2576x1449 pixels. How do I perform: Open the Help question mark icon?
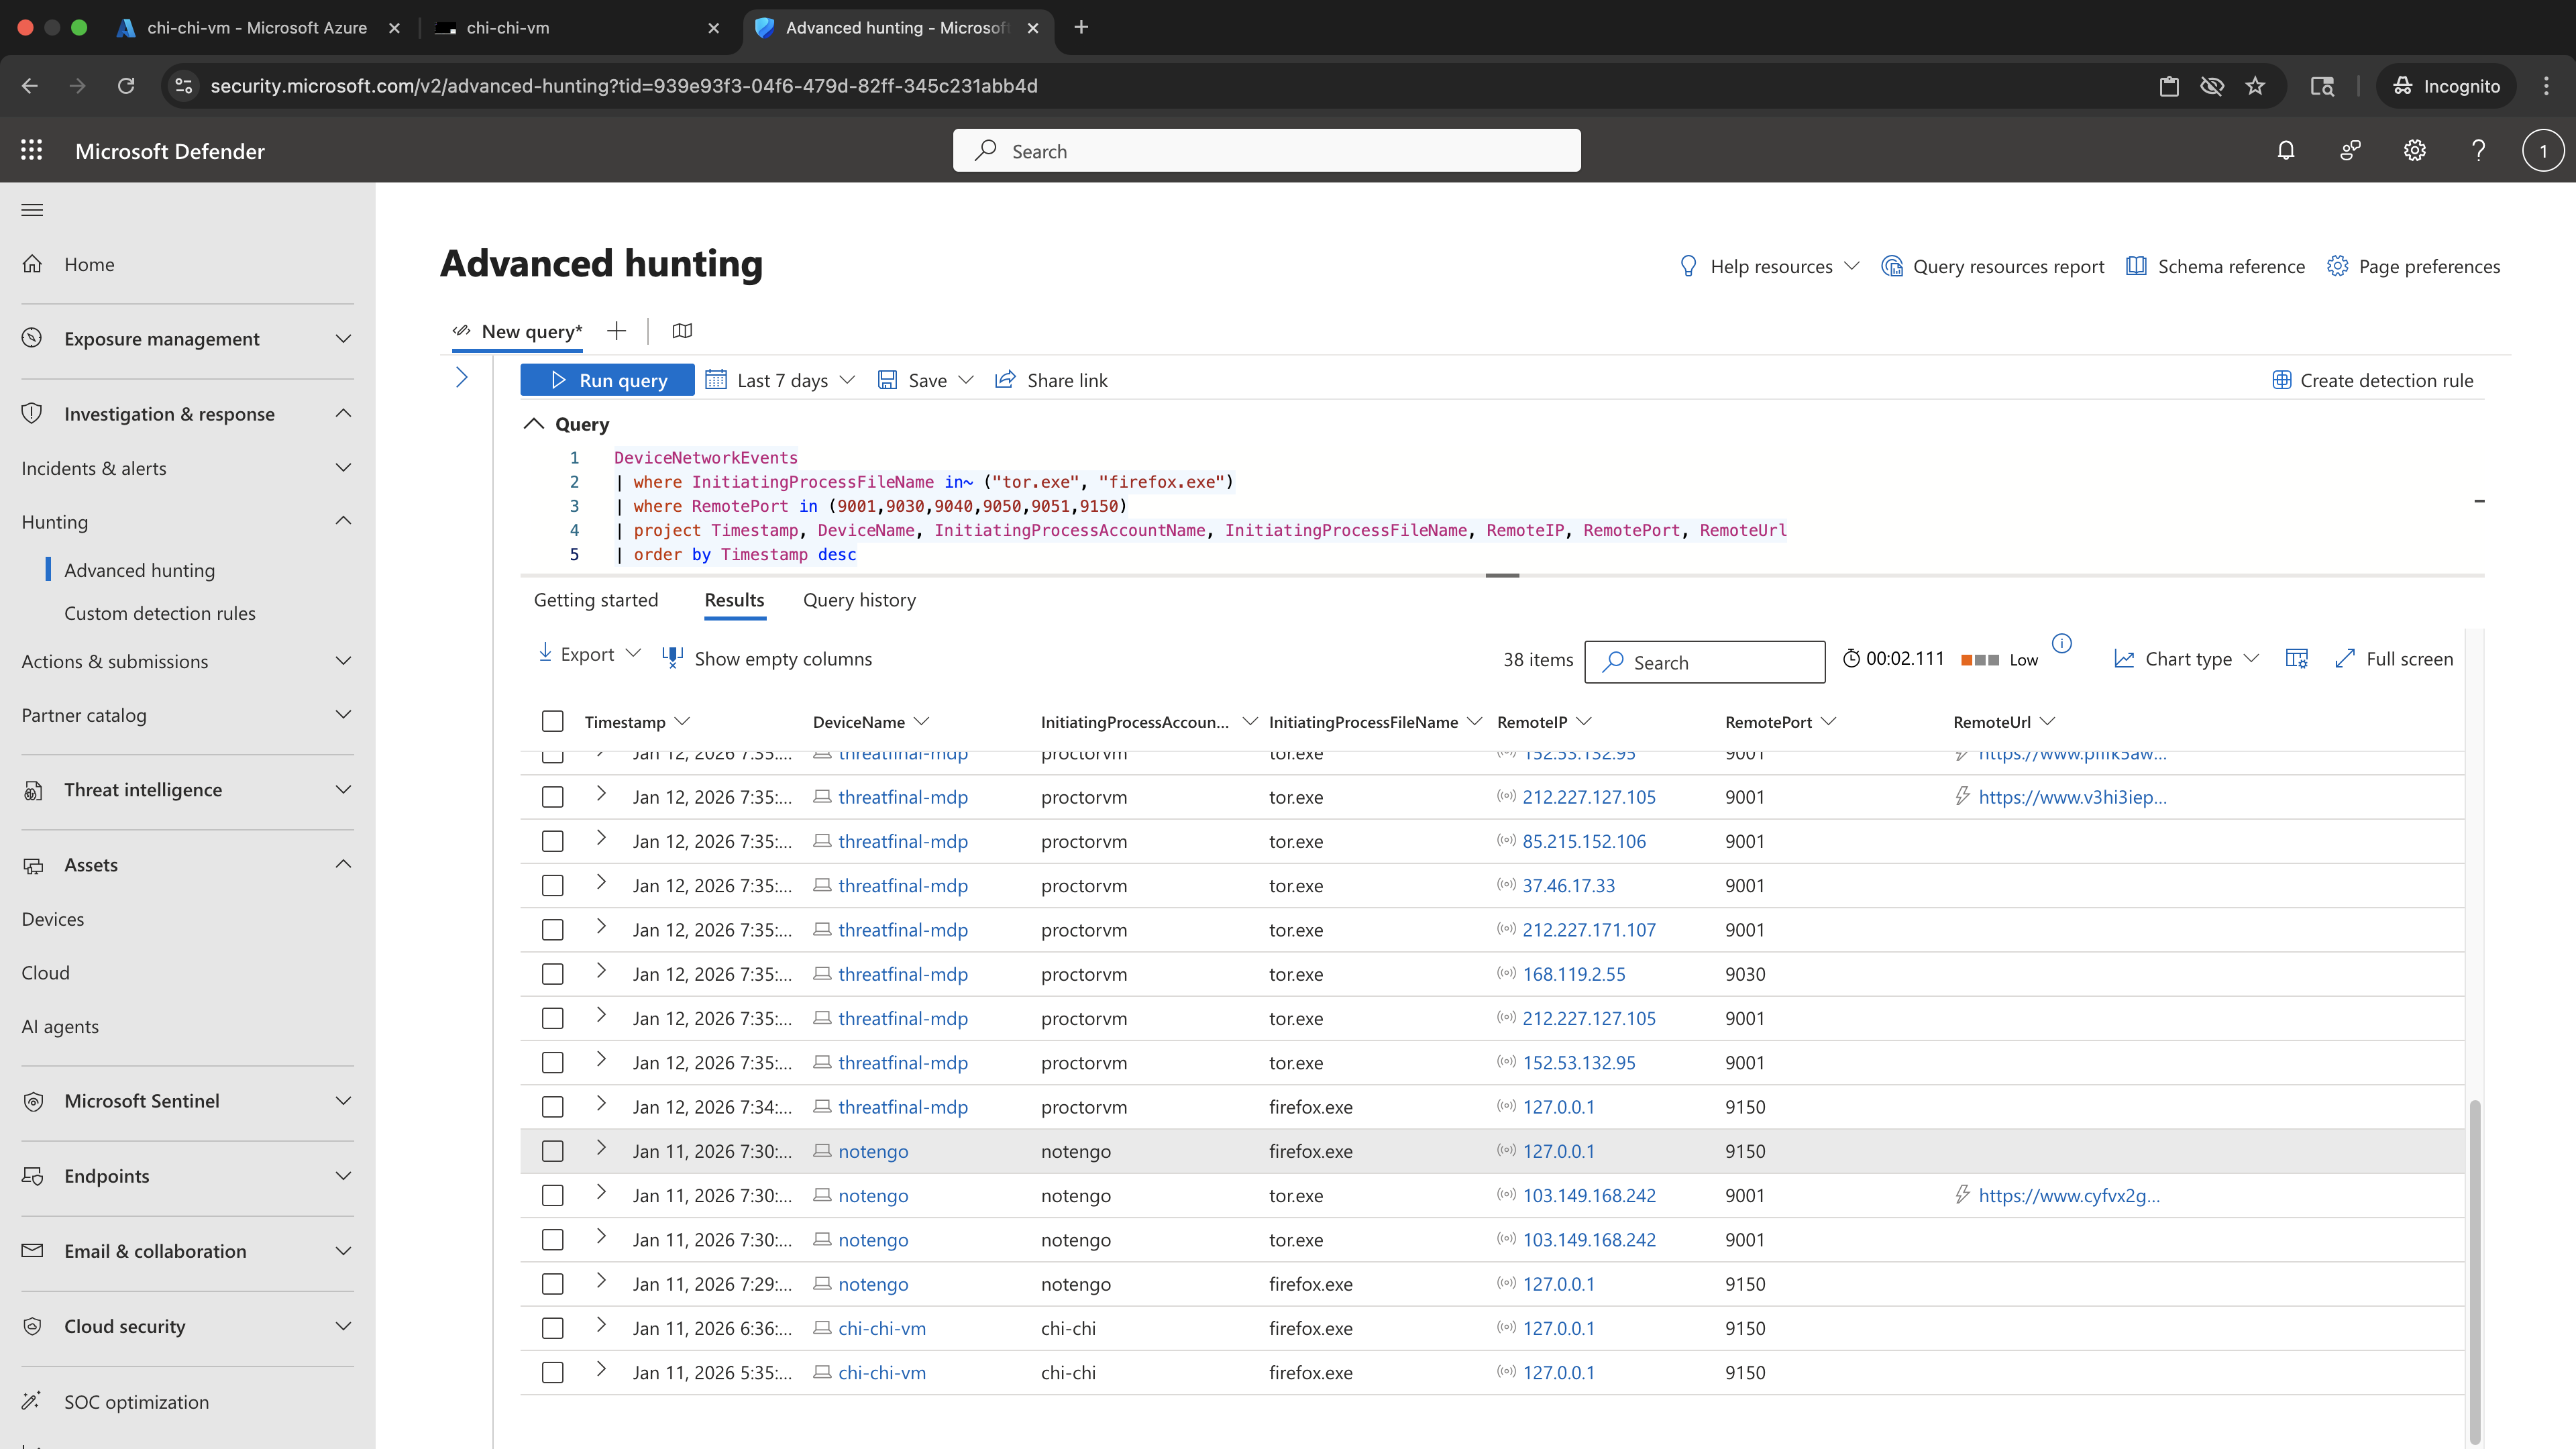2479,150
